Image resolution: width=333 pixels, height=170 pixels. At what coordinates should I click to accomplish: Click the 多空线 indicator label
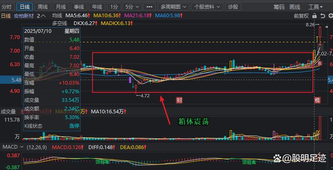60,23
